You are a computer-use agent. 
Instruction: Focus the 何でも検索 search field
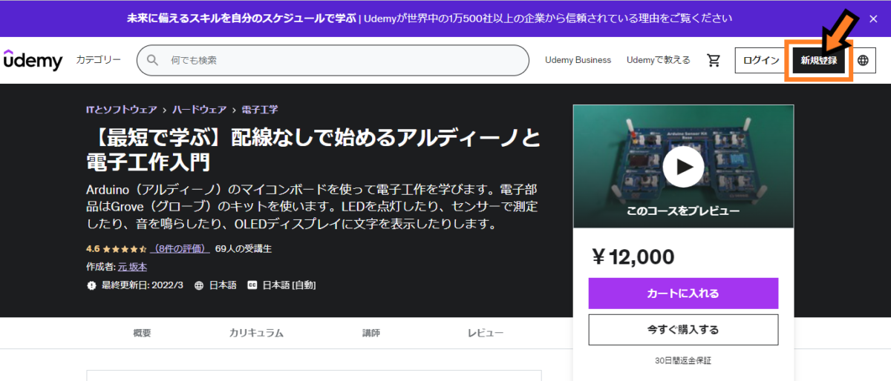[333, 60]
